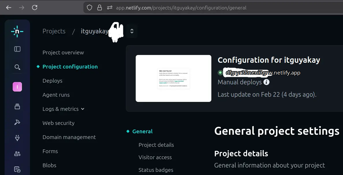Open the project switcher dropdown
Image resolution: width=343 pixels, height=175 pixels.
coord(132,31)
